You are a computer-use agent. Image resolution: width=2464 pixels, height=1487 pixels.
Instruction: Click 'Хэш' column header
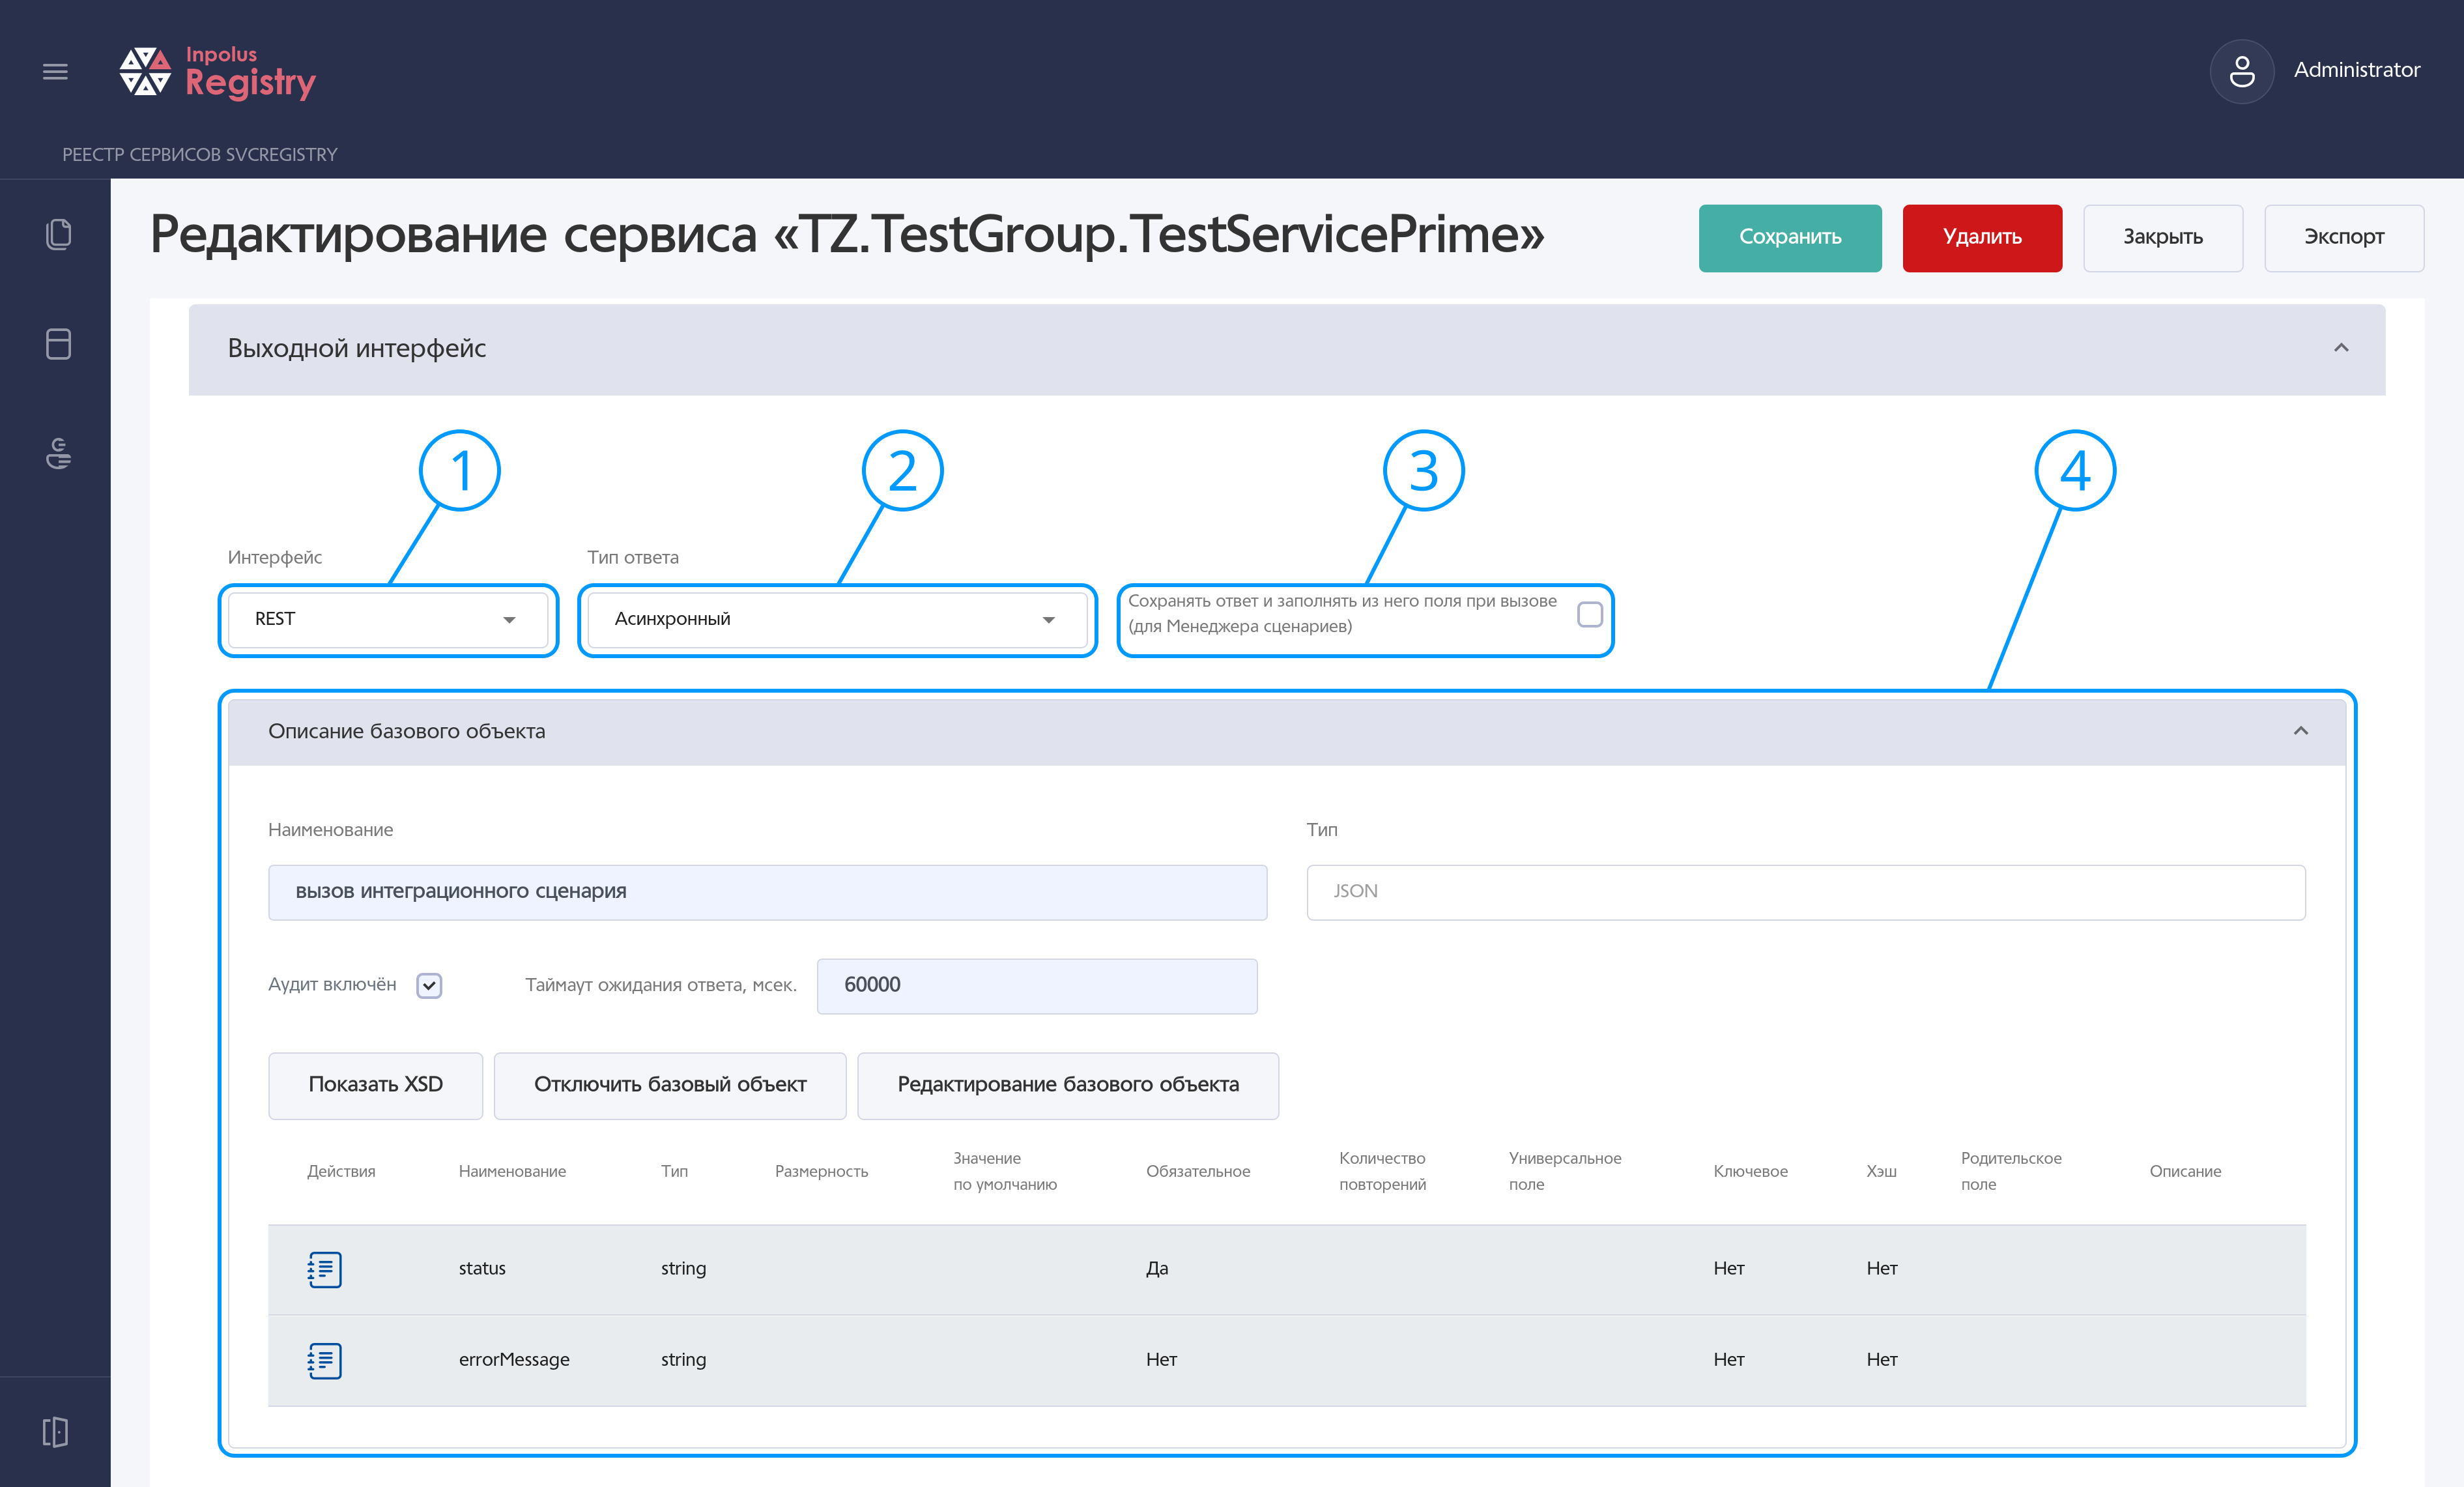point(1881,1171)
